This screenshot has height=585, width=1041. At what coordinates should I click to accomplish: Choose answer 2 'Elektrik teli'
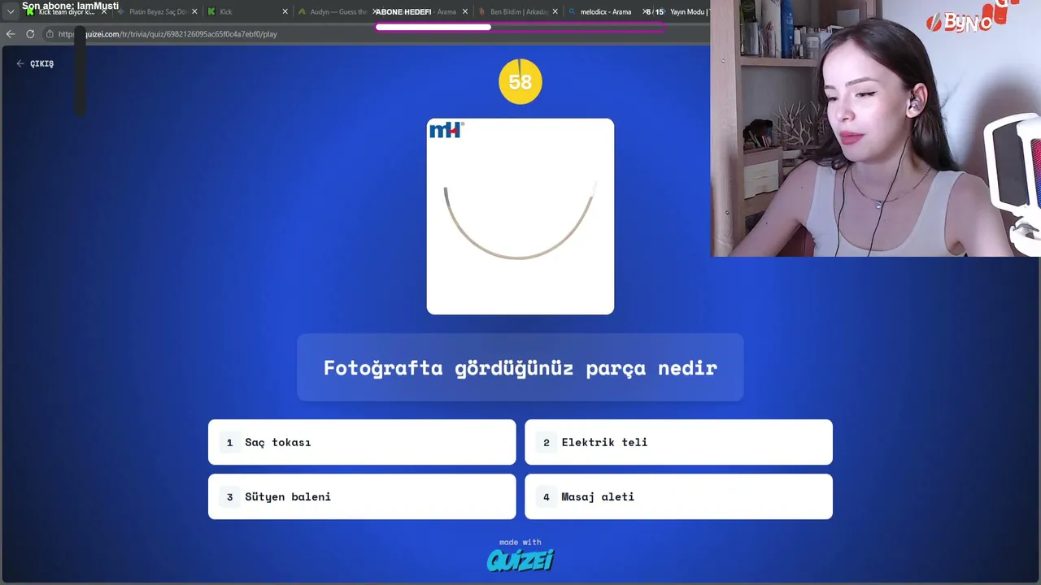tap(678, 442)
